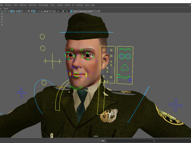Toggle Textured display icon
Screen dimensions: 191x143
click(x=19, y=11)
